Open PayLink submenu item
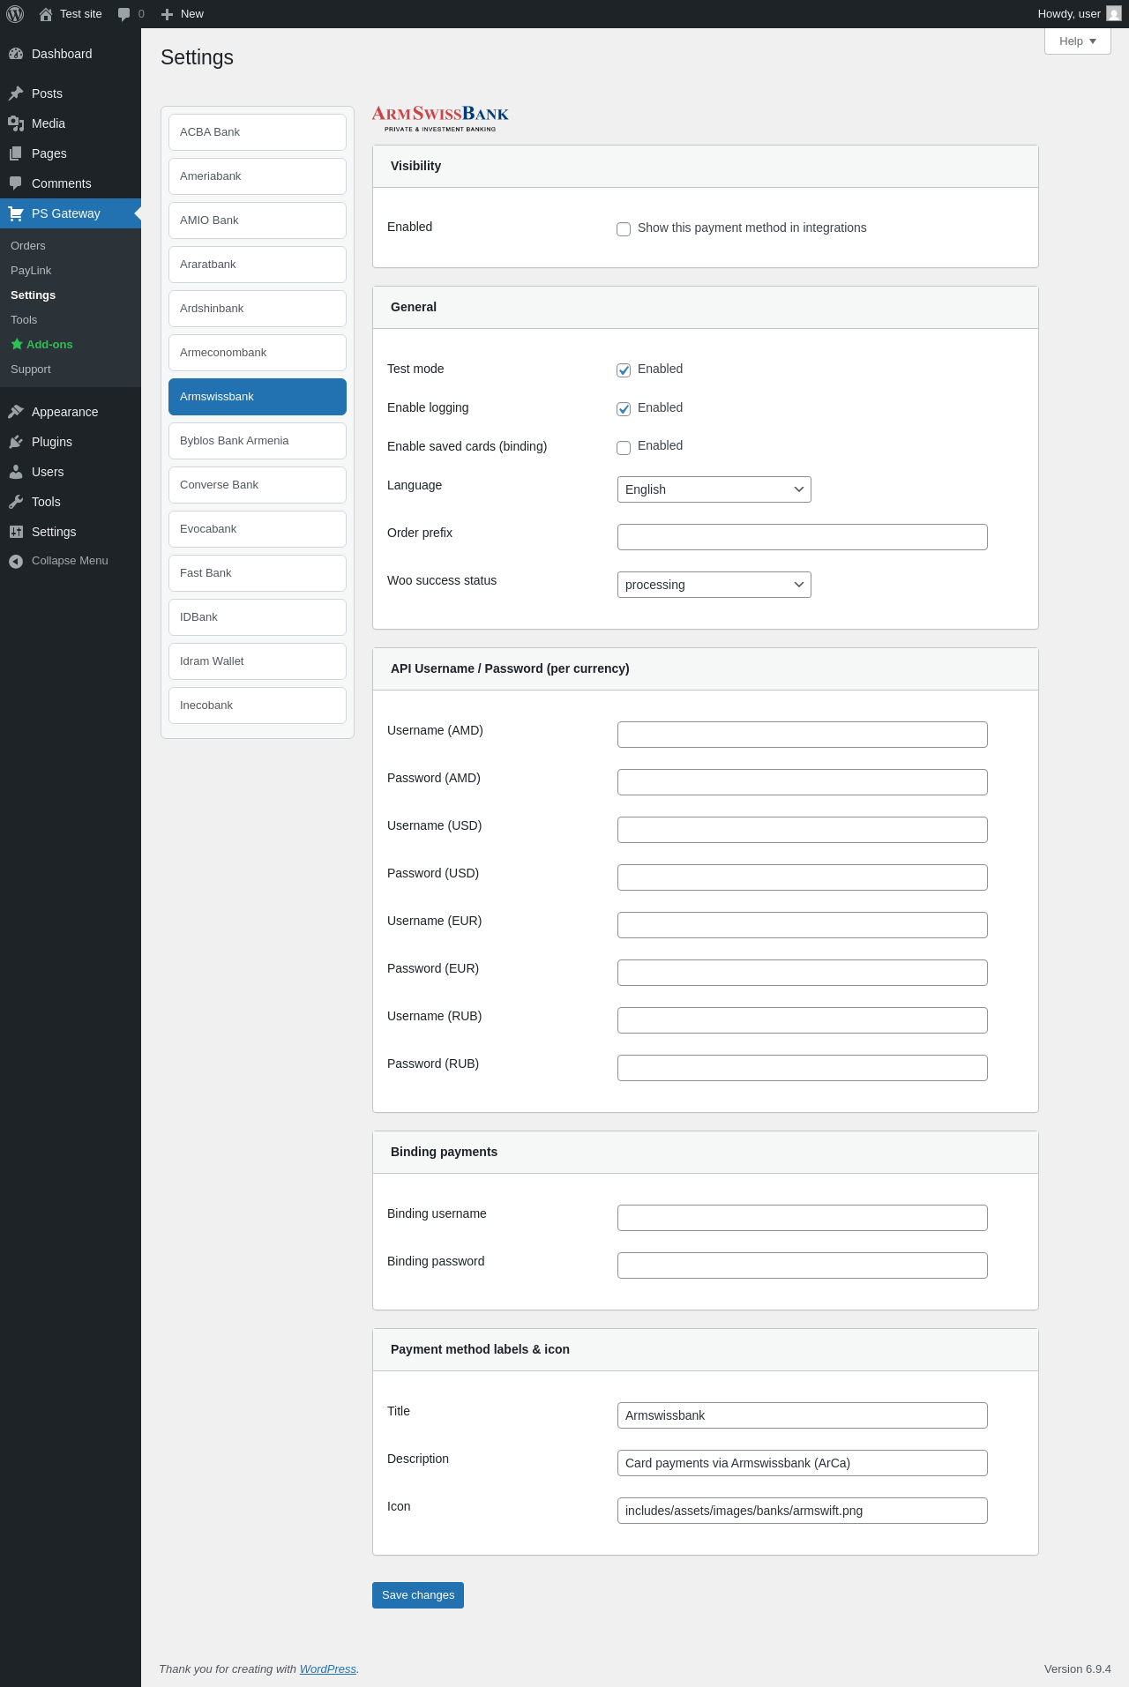Viewport: 1129px width, 1687px height. 31,271
